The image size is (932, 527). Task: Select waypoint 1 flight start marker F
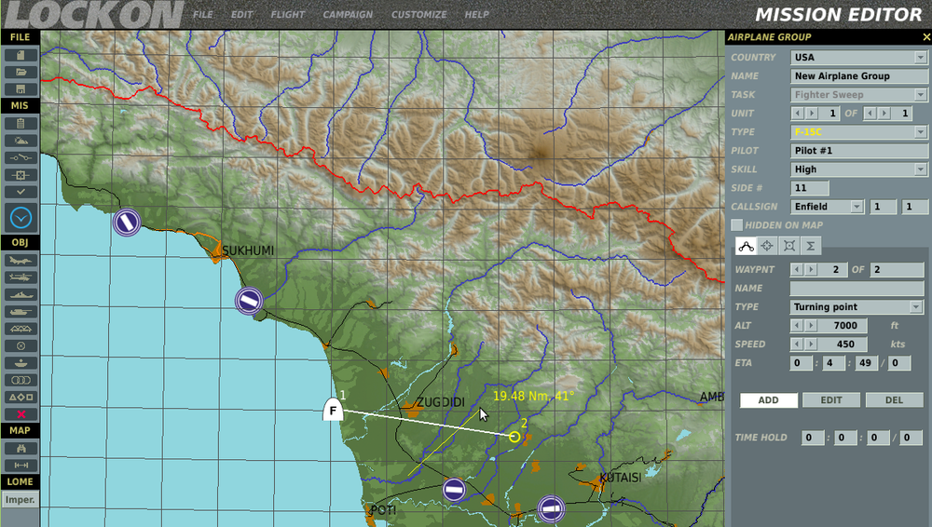pos(333,410)
